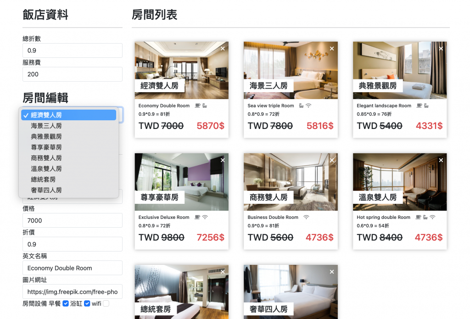Enable the wifi checkbox in room editor
This screenshot has height=319, width=470.
[x=106, y=303]
